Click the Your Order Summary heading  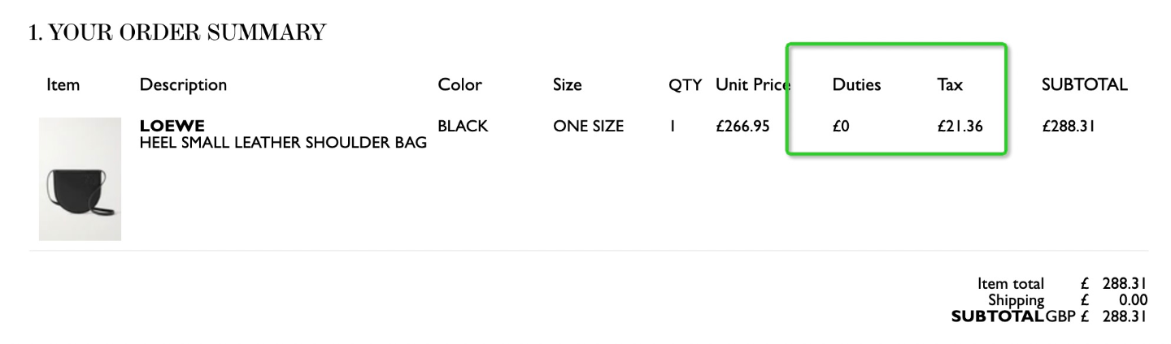(x=176, y=33)
